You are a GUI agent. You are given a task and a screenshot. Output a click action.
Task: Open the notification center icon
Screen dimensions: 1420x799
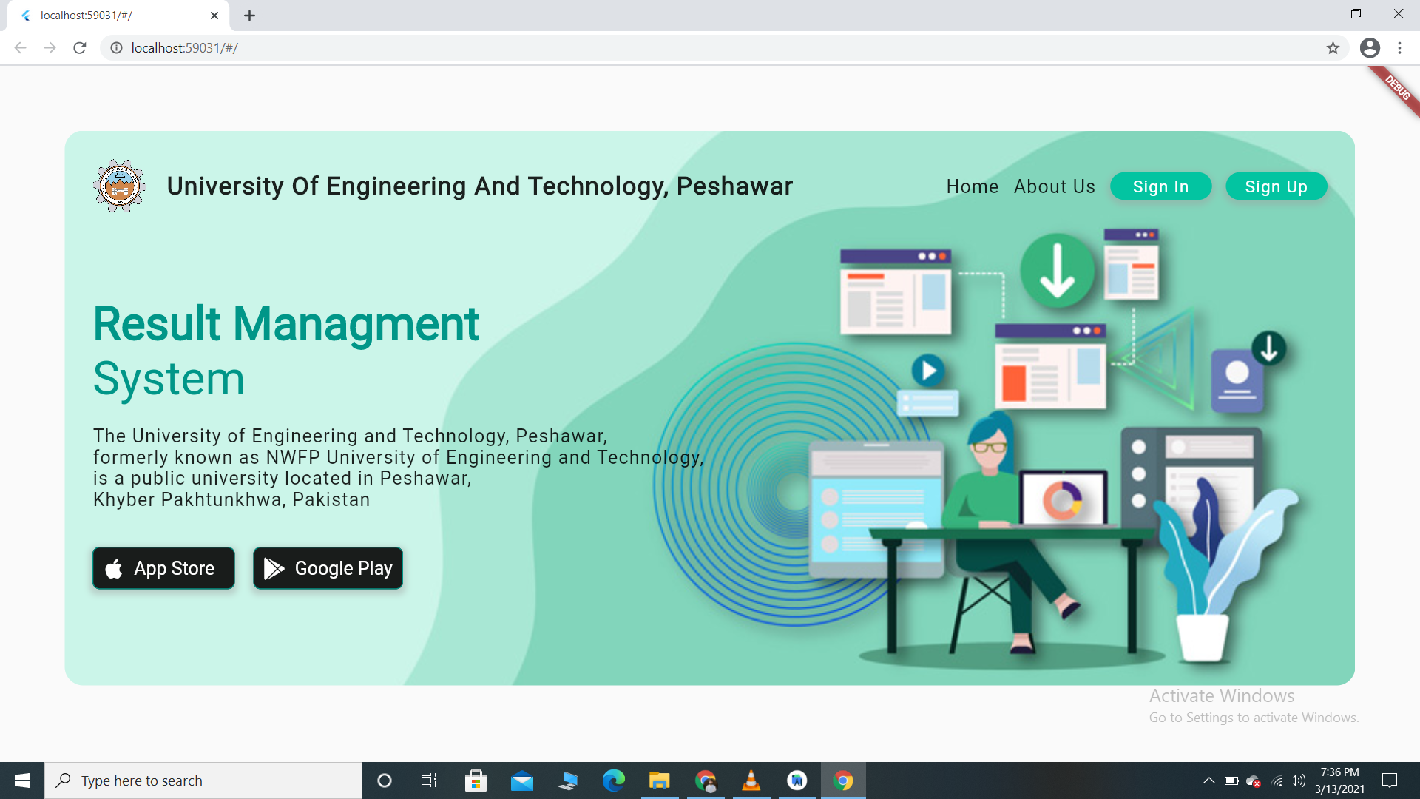[1390, 781]
